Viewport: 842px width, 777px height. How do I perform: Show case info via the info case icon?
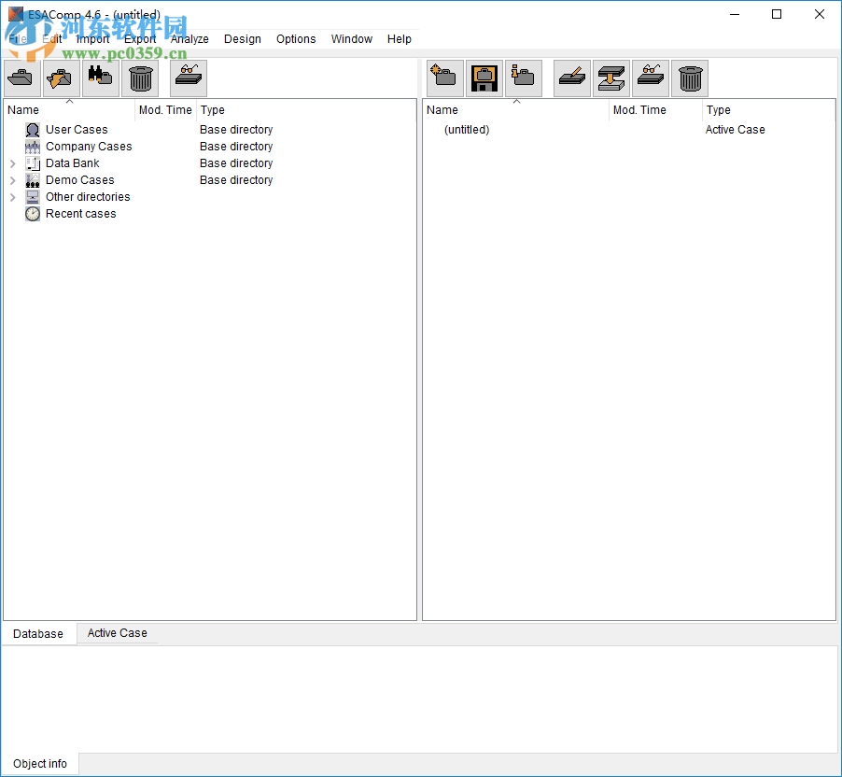point(524,78)
